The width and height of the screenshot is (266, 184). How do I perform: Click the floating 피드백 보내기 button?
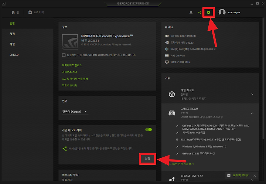pyautogui.click(x=241, y=176)
